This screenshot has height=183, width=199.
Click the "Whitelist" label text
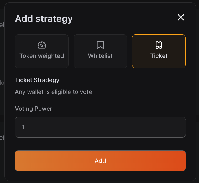(100, 56)
